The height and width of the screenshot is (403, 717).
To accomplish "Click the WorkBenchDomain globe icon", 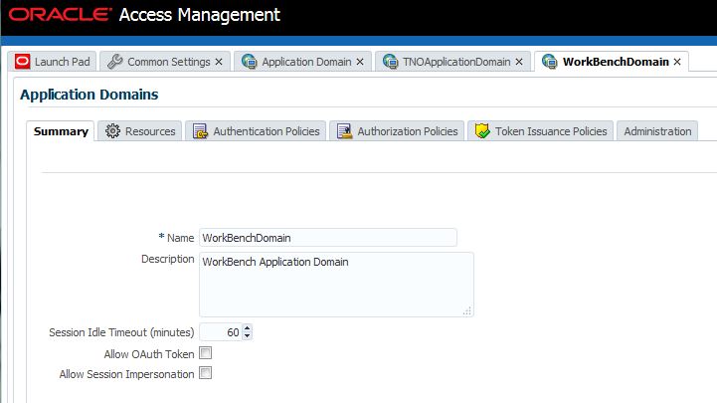I will 549,62.
